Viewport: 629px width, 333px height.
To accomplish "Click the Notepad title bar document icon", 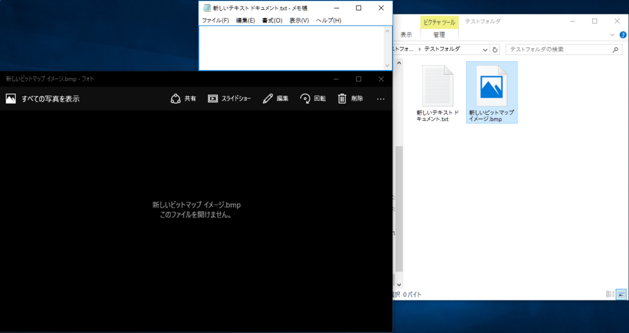I will click(x=206, y=8).
